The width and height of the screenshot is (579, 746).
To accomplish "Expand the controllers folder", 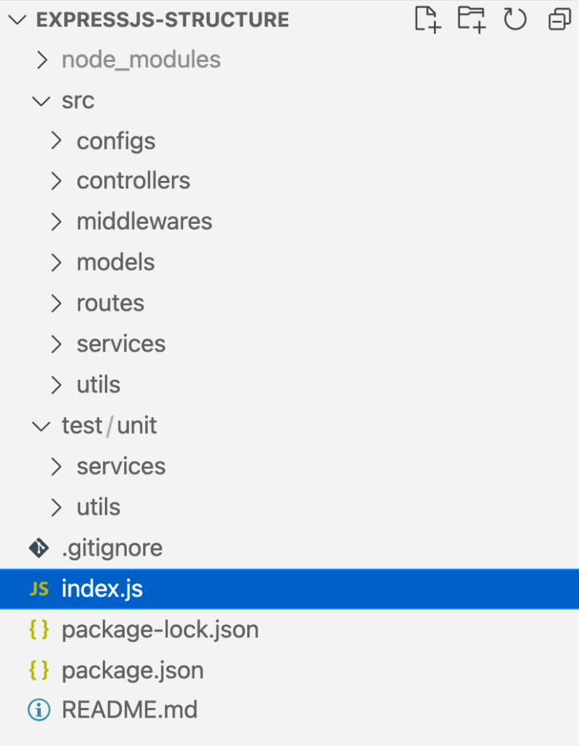I will coord(133,180).
